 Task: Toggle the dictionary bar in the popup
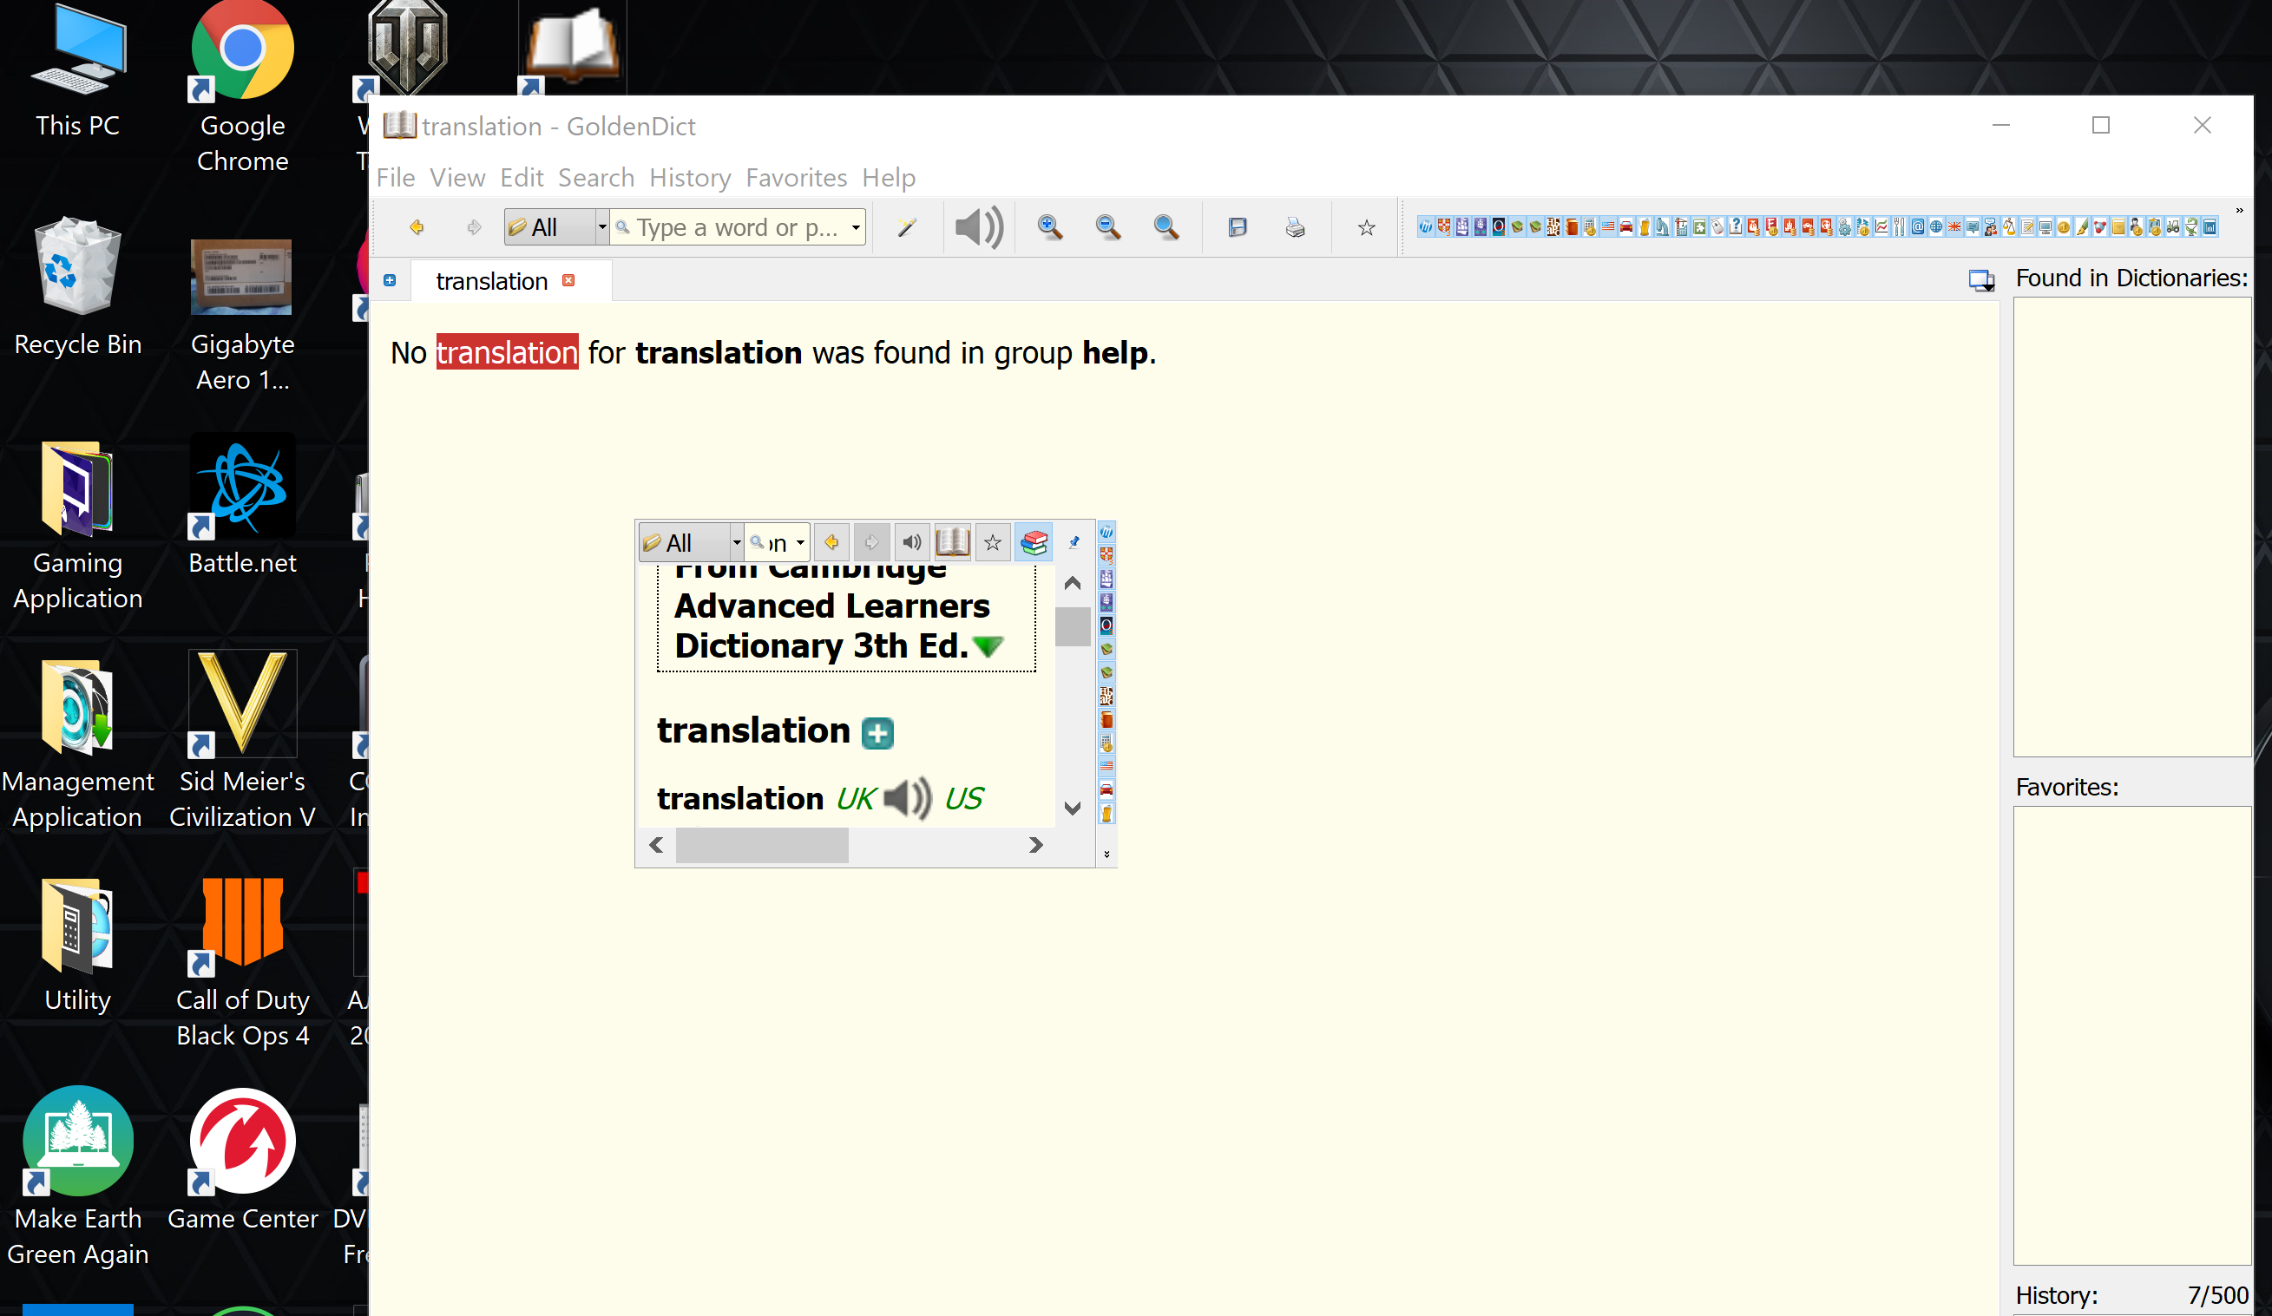click(1034, 541)
